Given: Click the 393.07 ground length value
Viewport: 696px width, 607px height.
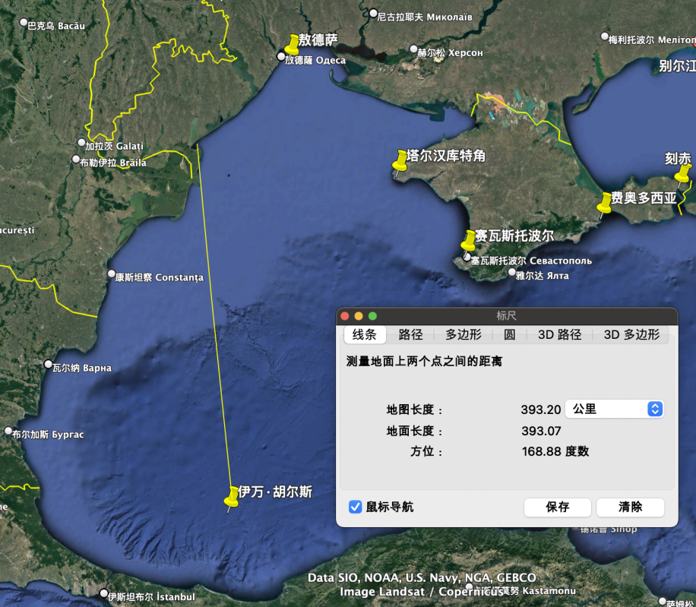Looking at the screenshot, I should tap(541, 431).
